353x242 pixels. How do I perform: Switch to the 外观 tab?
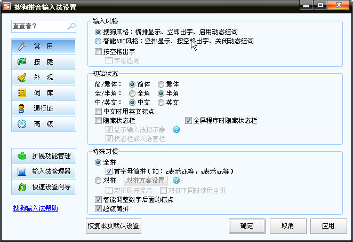(44, 77)
